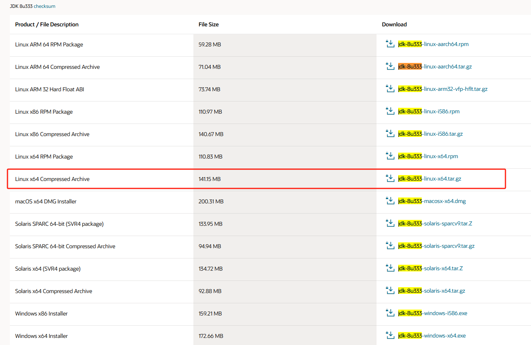Click download icon for jdk-8u333-linux-i586.rpm
Image resolution: width=531 pixels, height=345 pixels.
coord(390,111)
